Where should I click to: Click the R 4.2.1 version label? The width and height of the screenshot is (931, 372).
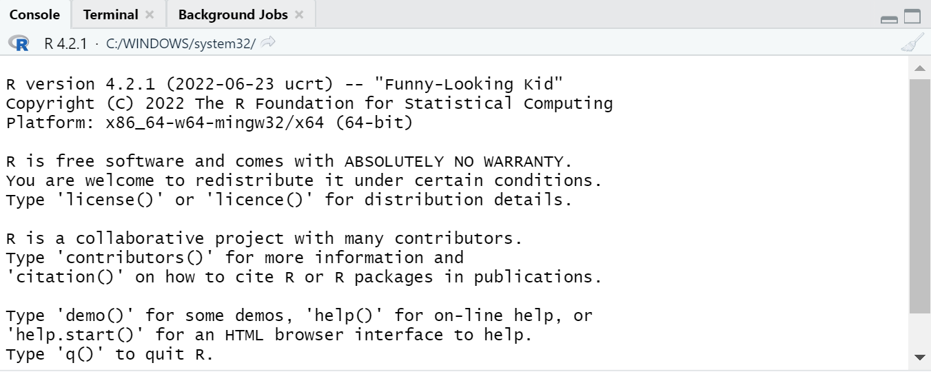(65, 43)
